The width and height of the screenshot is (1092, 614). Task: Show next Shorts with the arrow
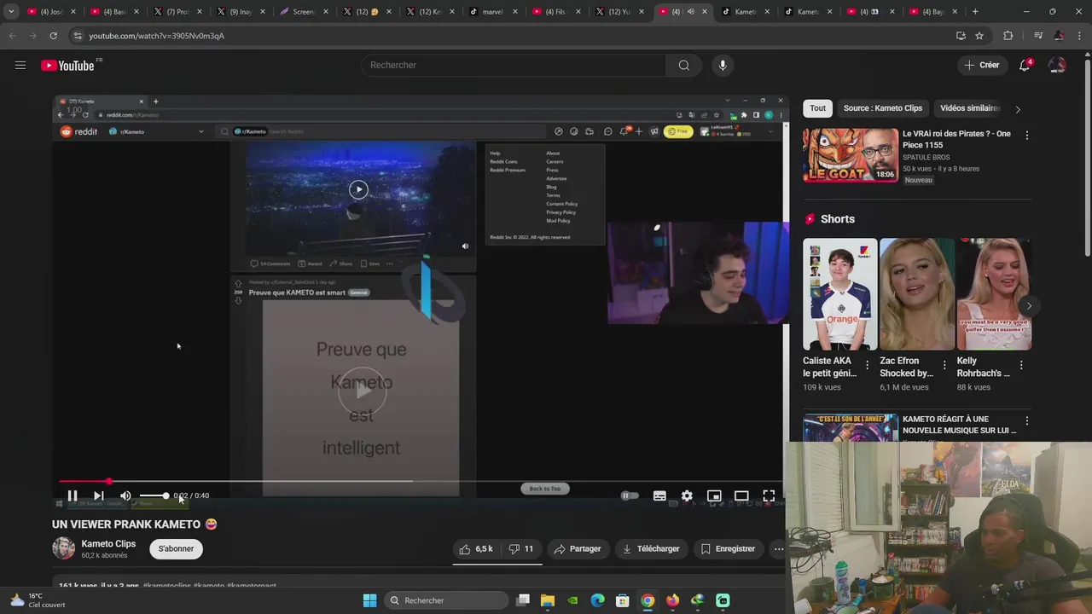[x=1029, y=306]
